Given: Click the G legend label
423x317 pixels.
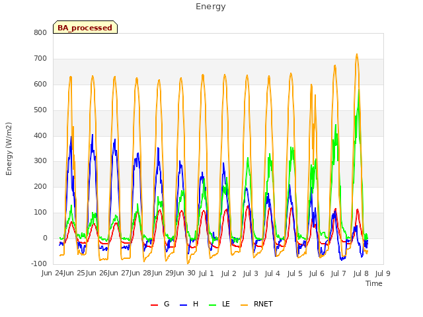Looking at the screenshot, I should click(x=167, y=304).
